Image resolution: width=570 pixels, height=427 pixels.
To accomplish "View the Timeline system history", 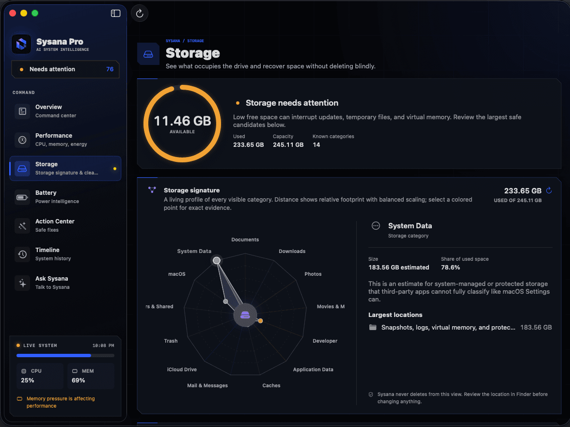I will [65, 254].
